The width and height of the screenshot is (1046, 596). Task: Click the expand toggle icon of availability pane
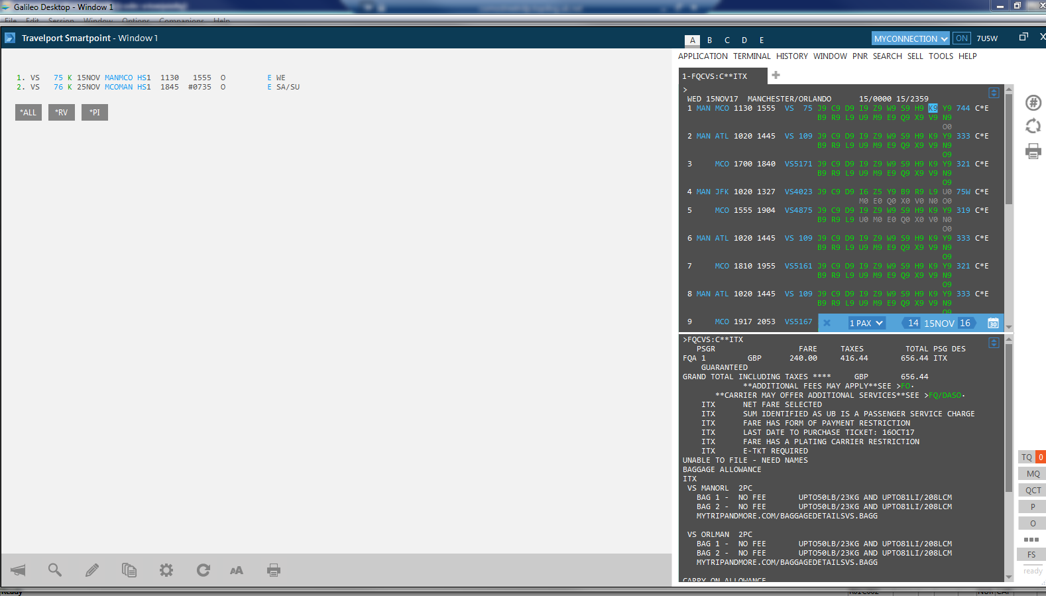click(994, 93)
